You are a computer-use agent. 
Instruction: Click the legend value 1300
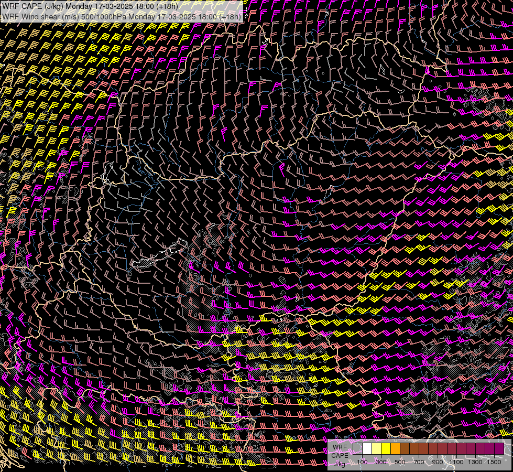tap(475, 462)
